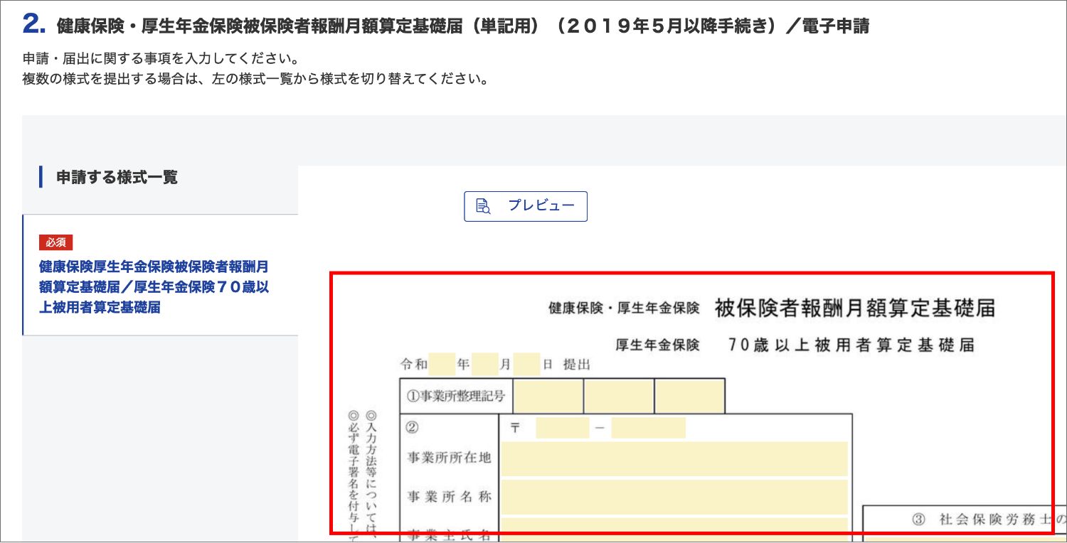Click the red 必須 badge

click(x=55, y=242)
